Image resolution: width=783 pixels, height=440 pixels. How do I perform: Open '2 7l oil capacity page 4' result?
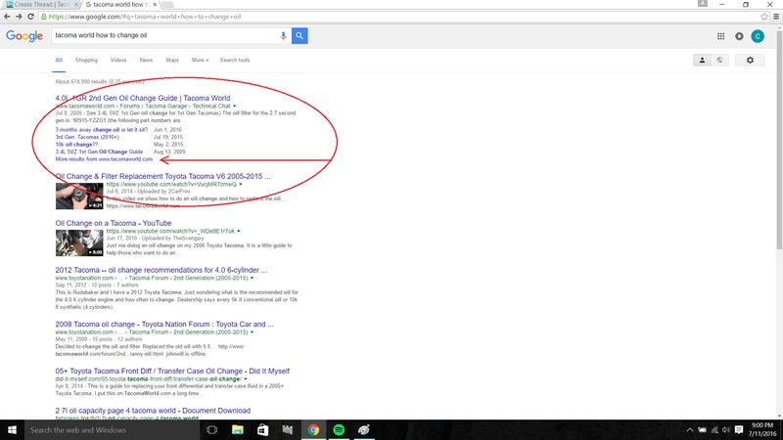click(x=153, y=411)
